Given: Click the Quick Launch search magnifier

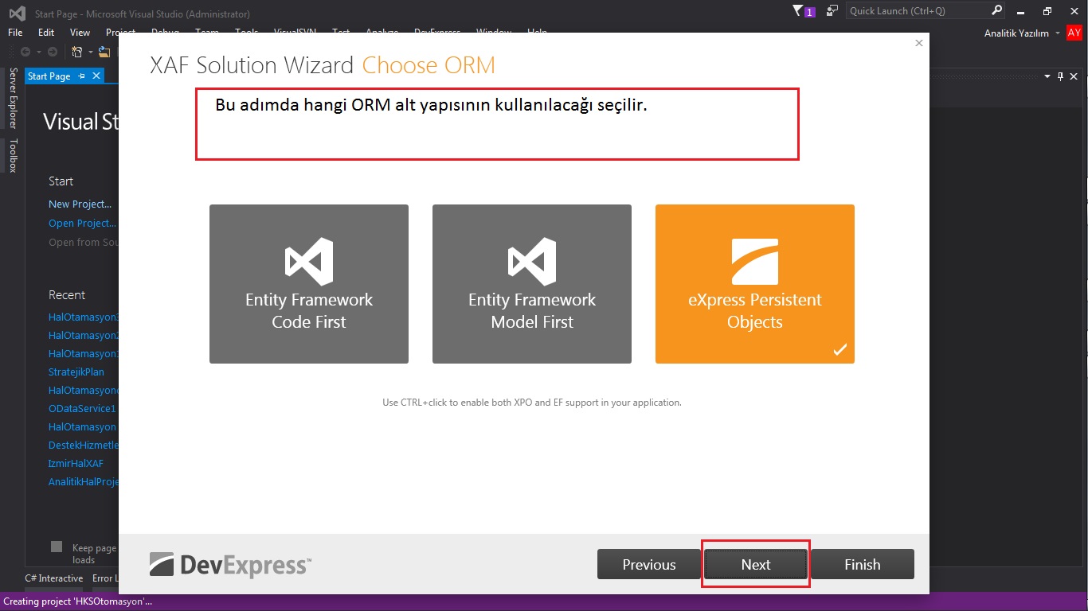Looking at the screenshot, I should (996, 12).
